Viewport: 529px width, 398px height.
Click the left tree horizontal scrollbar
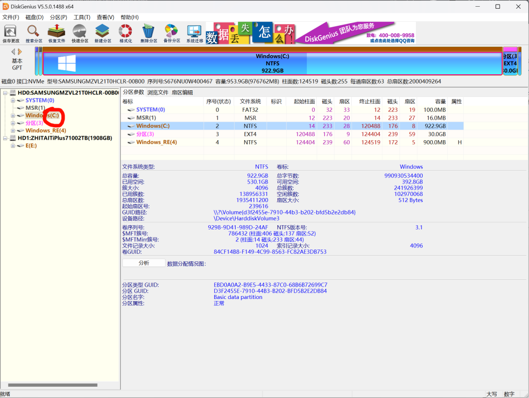click(53, 385)
